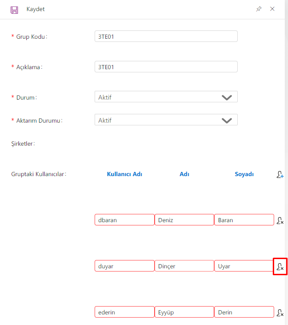Screen dimensions: 288x325
Task: Remove user ederin from the group
Action: tap(280, 313)
